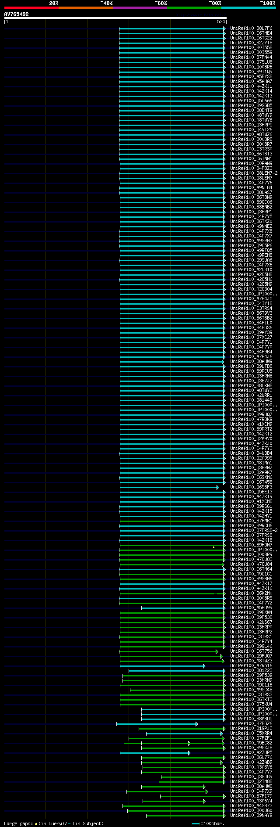Click the query end position 534
Image resolution: width=280 pixels, height=827 pixels.
[221, 22]
